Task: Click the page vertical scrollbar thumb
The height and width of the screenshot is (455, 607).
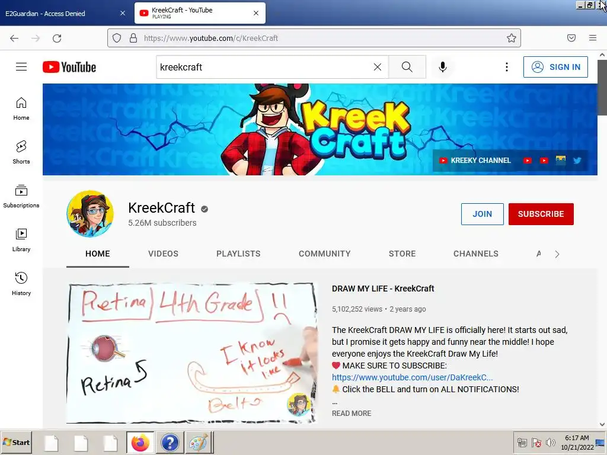Action: 602,88
